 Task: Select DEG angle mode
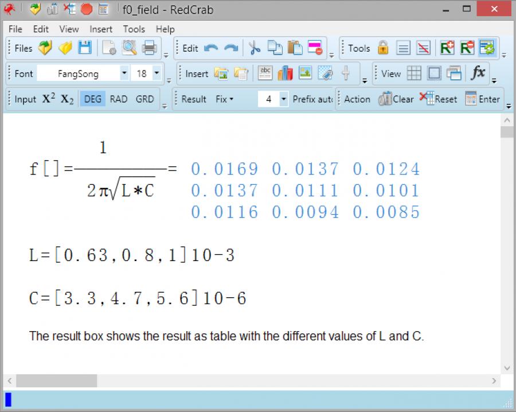tap(93, 99)
